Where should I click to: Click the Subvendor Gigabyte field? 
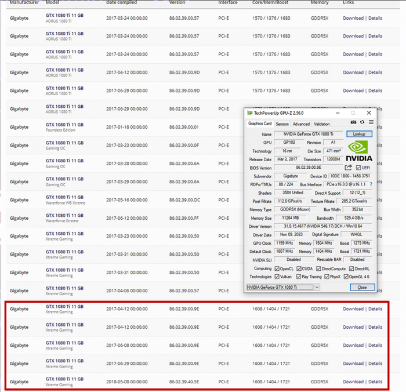tap(291, 176)
